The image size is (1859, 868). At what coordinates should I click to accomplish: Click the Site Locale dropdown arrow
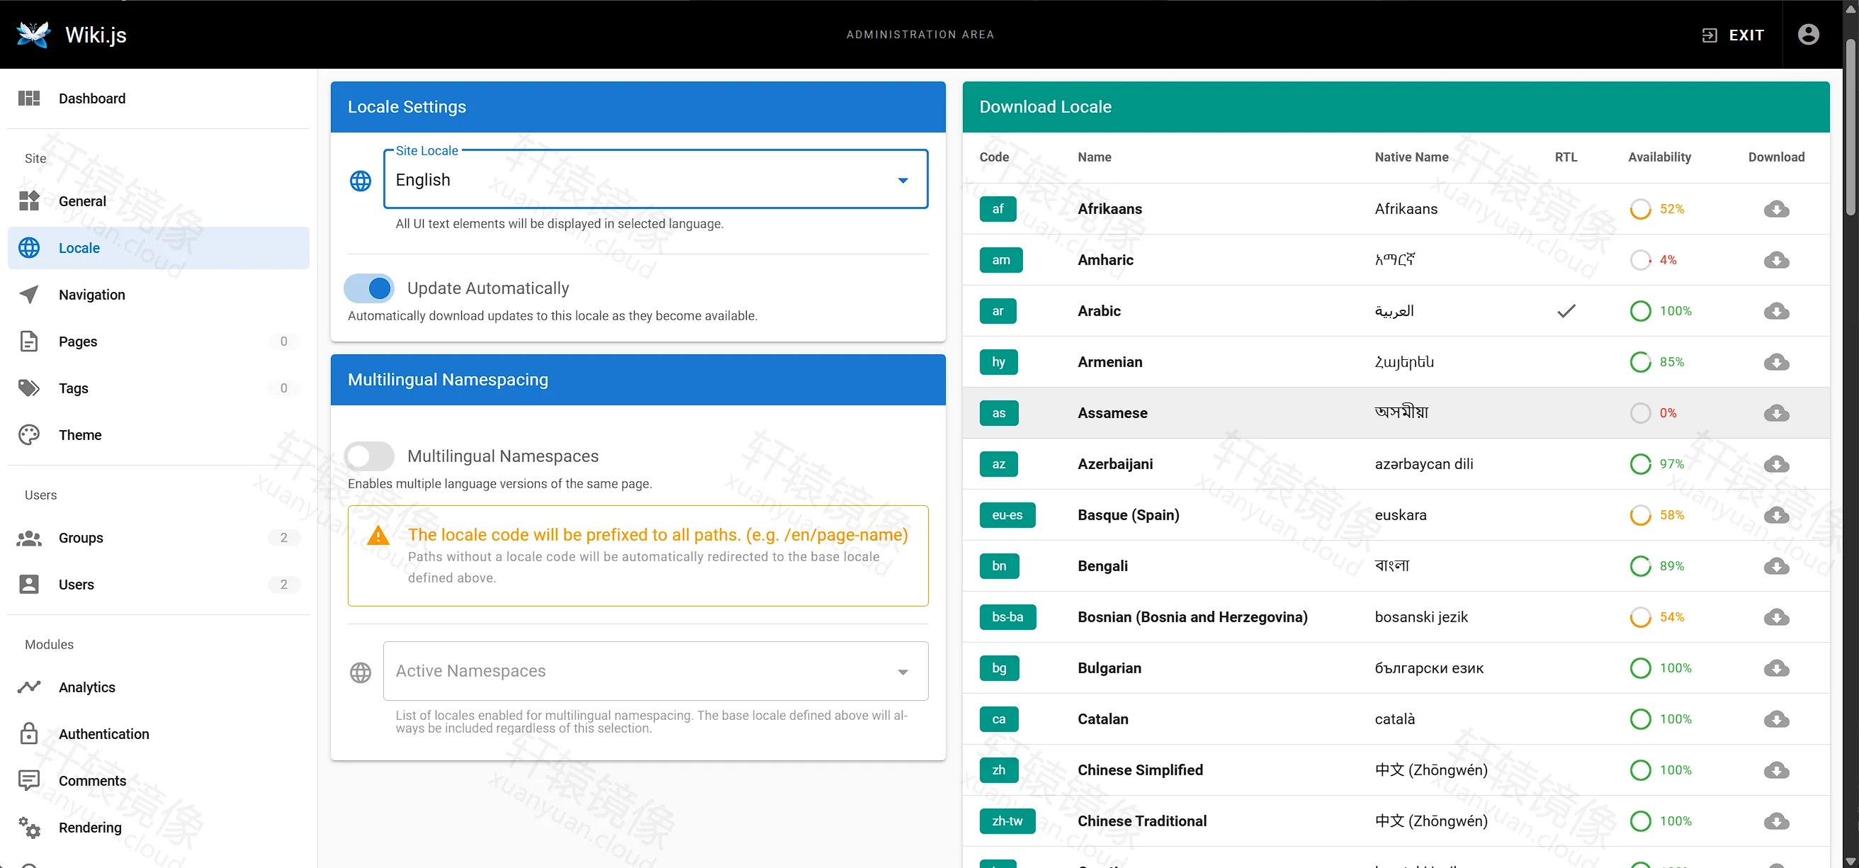pyautogui.click(x=903, y=181)
